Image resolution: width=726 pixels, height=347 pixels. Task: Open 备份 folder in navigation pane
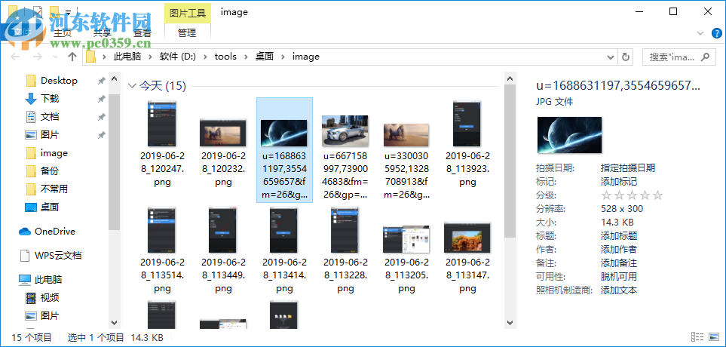(x=50, y=171)
